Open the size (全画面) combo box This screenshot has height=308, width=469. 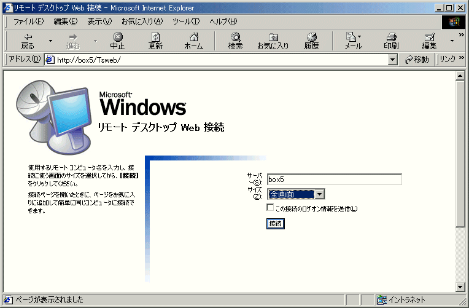(296, 194)
